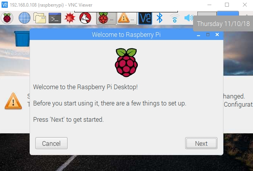
Task: Close the Welcome to Raspberry Pi dialog
Action: [217, 35]
